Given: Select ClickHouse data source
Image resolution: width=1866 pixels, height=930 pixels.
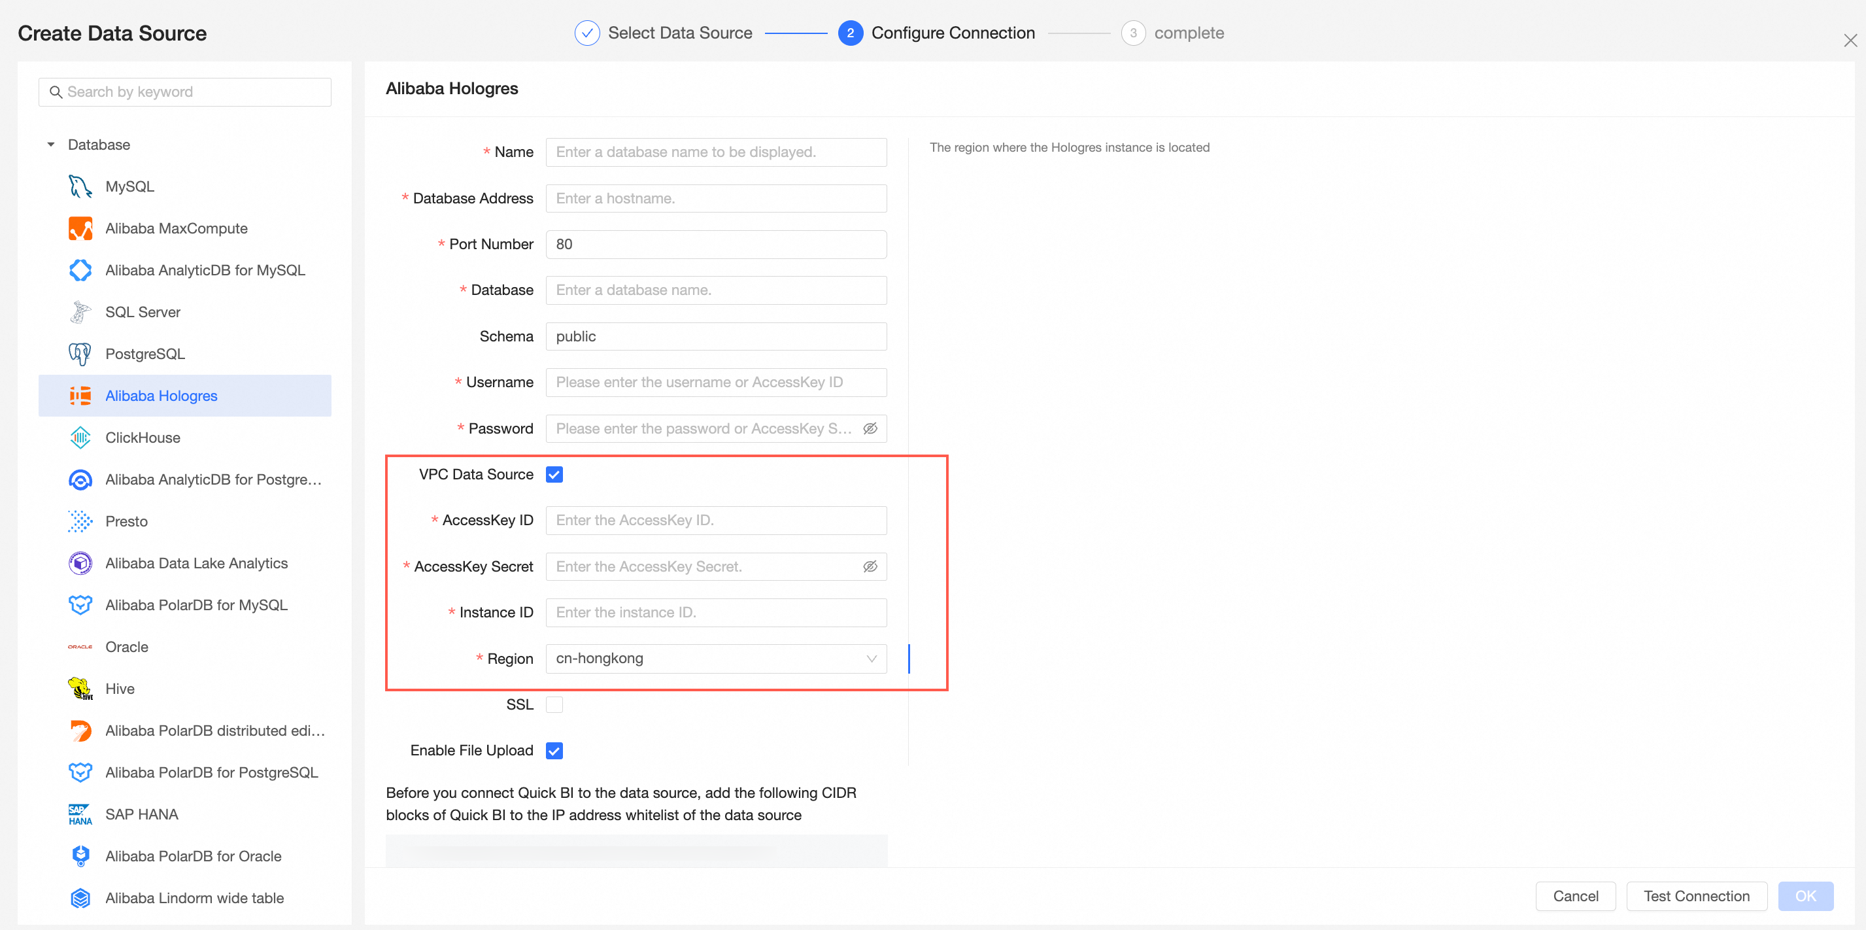Looking at the screenshot, I should pyautogui.click(x=185, y=438).
